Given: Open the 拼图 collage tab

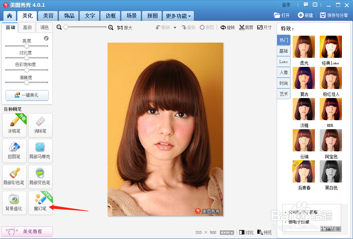Looking at the screenshot, I should tap(152, 16).
